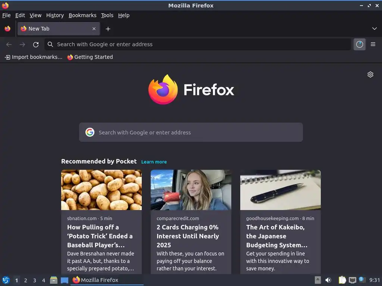Image resolution: width=382 pixels, height=286 pixels.
Task: Open the 'Potato Trick' baseball article headline
Action: [100, 236]
